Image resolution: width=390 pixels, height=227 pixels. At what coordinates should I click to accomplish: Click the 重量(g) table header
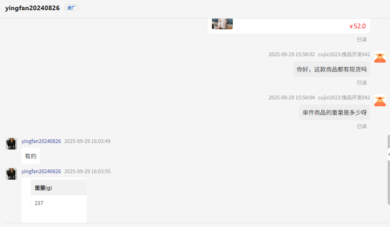click(x=59, y=188)
